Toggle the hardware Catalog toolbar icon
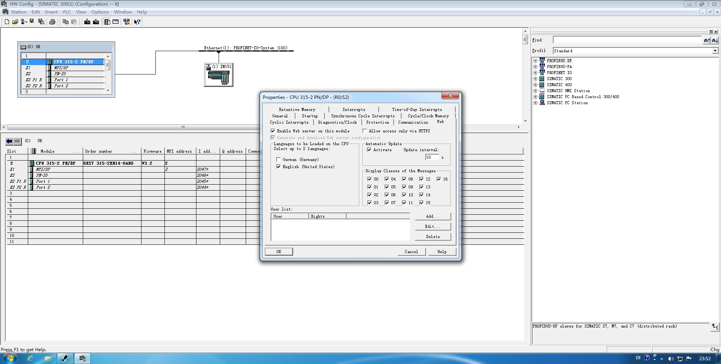 point(107,22)
